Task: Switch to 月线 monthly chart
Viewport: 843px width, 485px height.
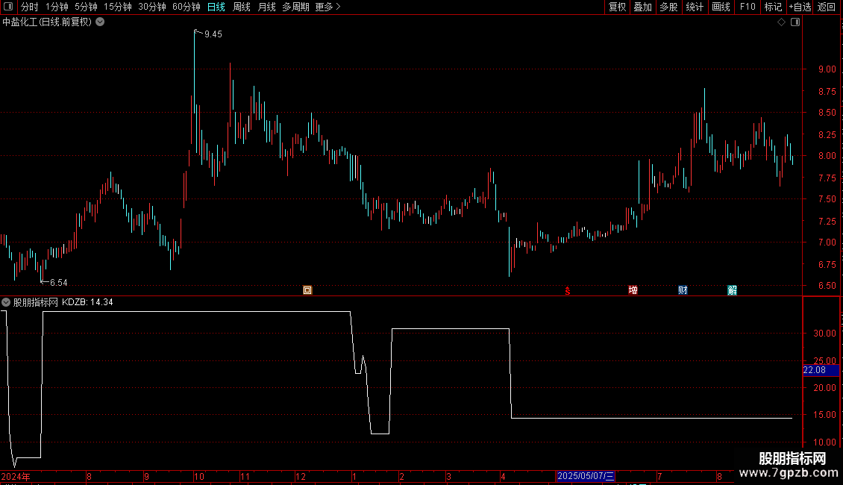Action: coord(266,7)
